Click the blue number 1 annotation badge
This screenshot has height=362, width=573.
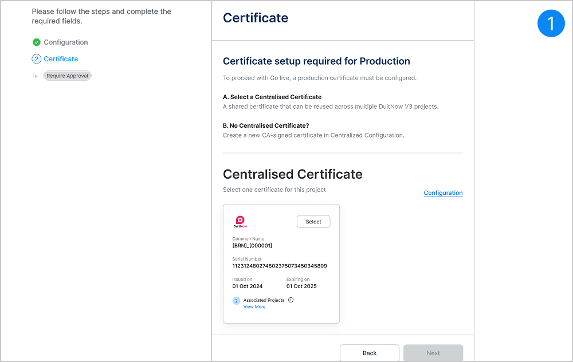point(551,23)
